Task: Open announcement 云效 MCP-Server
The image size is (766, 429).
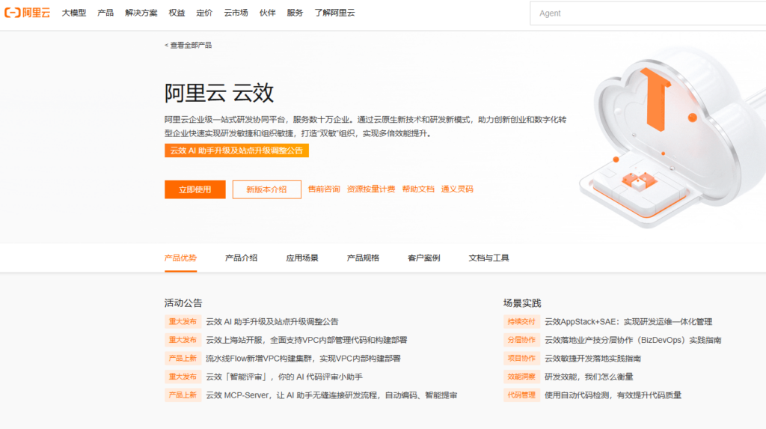Action: 331,395
